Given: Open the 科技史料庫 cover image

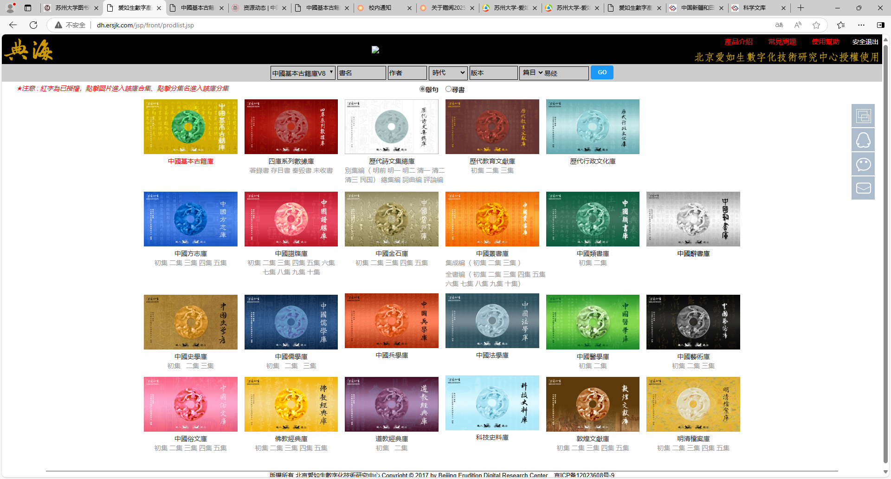Looking at the screenshot, I should [x=492, y=403].
